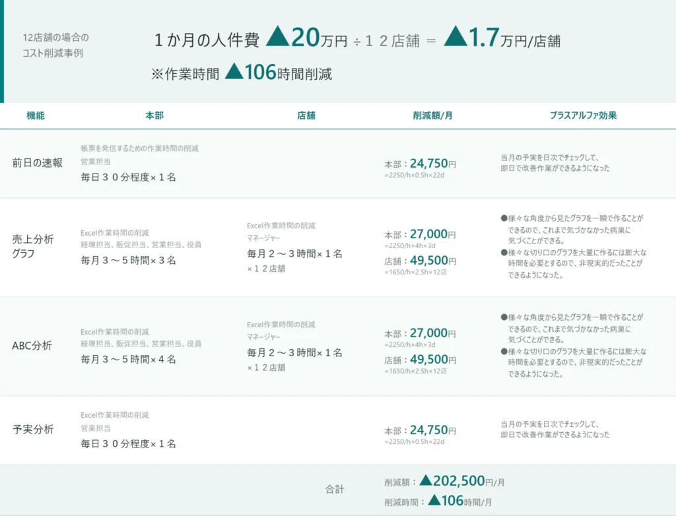676x516 pixels.
Task: Select the ▲20万円 monthly labor cost figure
Action: [x=306, y=38]
